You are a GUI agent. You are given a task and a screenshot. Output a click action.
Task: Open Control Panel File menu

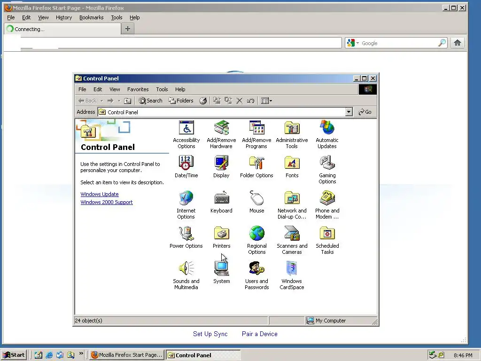82,89
